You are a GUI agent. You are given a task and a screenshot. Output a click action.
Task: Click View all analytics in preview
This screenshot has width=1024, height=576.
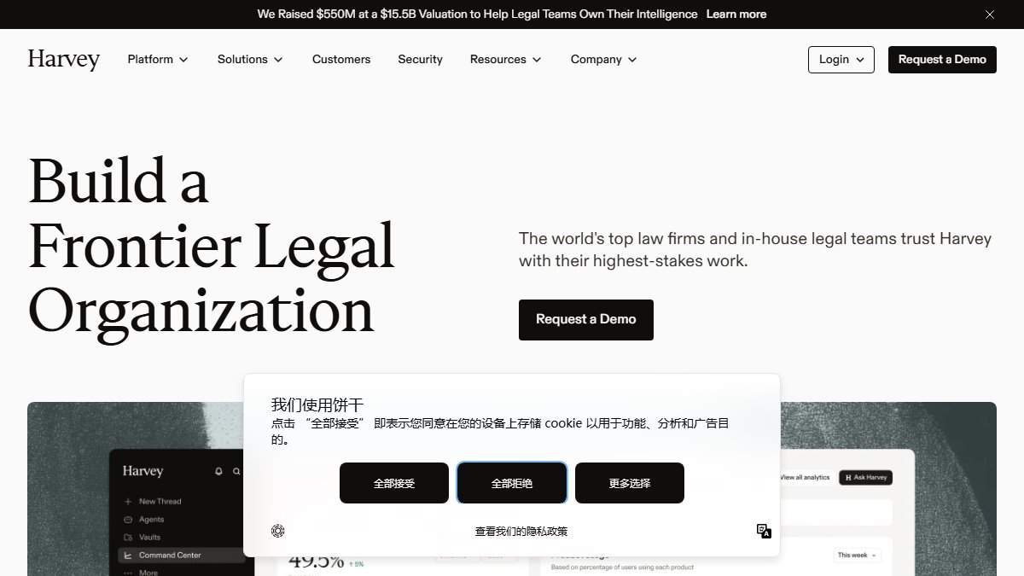click(x=805, y=478)
